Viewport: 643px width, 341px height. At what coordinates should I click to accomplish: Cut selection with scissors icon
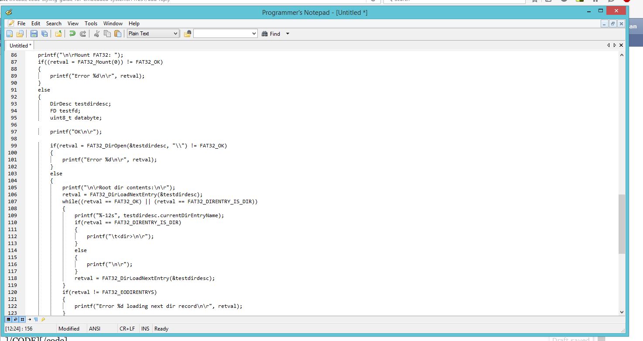97,34
